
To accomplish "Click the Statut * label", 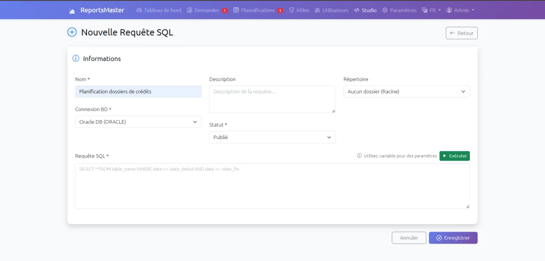I will click(218, 125).
